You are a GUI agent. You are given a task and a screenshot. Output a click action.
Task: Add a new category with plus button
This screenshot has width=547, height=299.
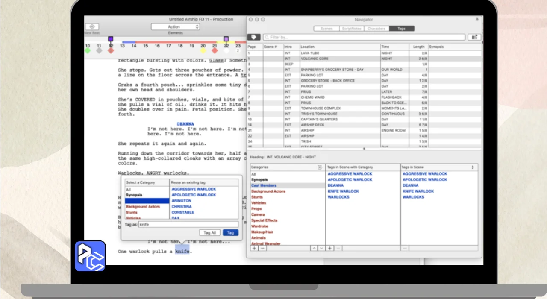coord(254,248)
